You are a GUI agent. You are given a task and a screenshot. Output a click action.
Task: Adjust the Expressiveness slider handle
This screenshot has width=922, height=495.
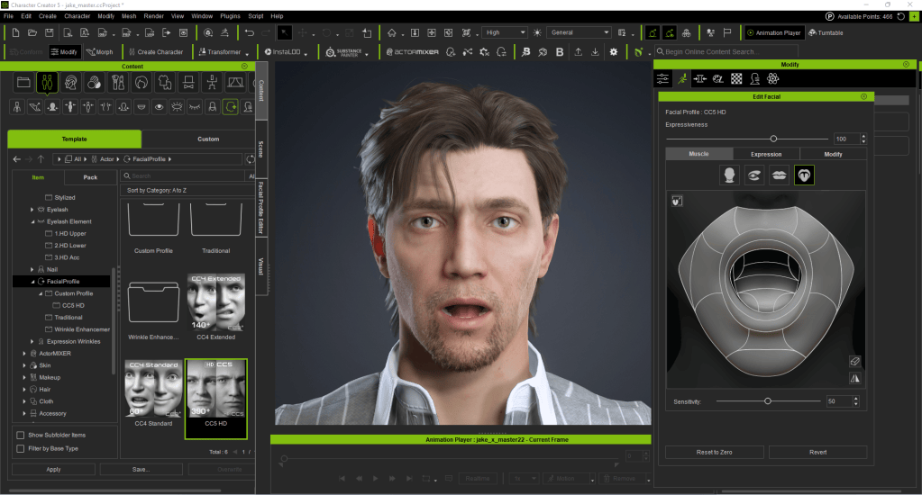(773, 139)
